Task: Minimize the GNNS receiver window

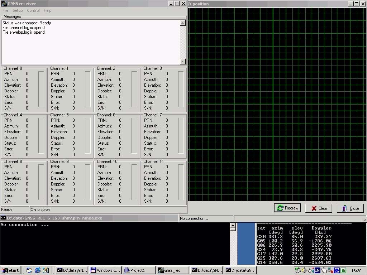Action: click(171, 4)
